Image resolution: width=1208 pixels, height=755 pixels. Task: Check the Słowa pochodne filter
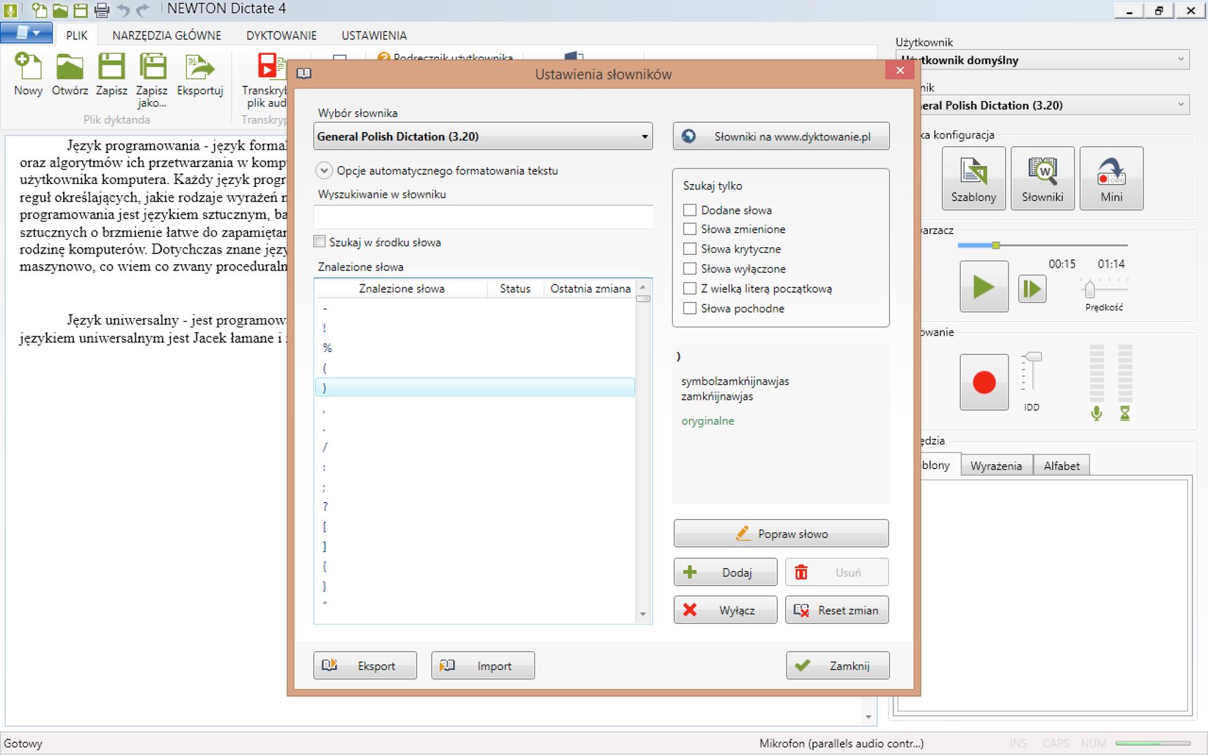pyautogui.click(x=690, y=308)
